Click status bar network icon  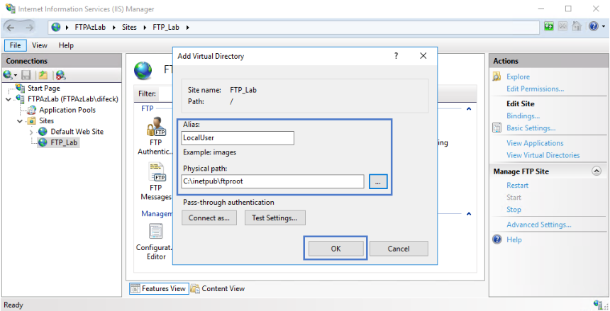point(599,305)
